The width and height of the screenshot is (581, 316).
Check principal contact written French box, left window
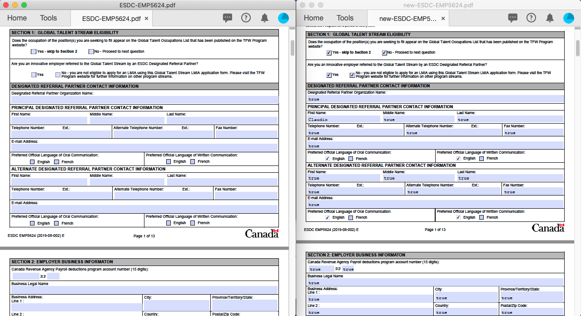pyautogui.click(x=193, y=161)
